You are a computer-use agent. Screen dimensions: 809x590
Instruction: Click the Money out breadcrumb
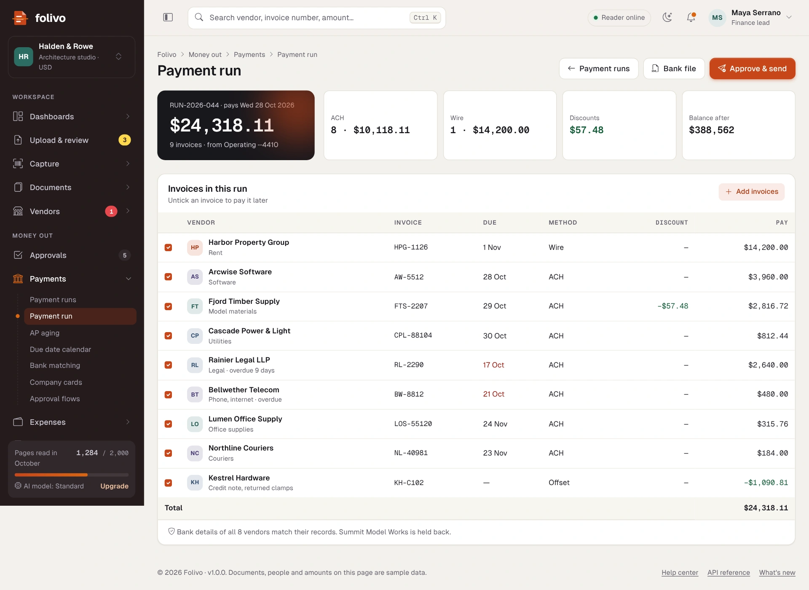pyautogui.click(x=205, y=55)
